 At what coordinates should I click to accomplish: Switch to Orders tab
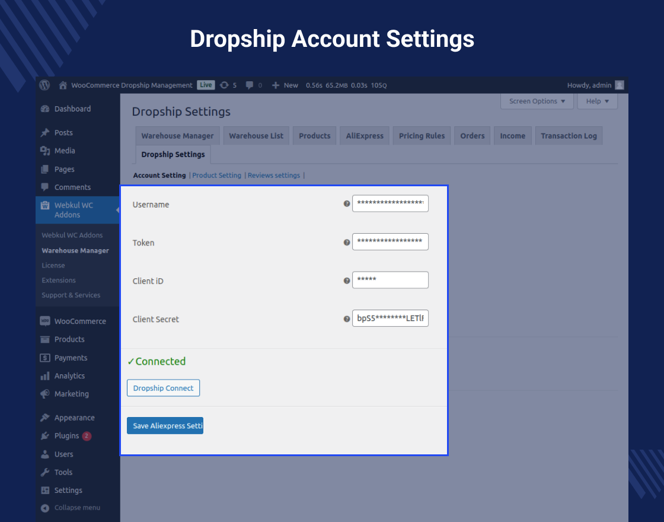(472, 136)
